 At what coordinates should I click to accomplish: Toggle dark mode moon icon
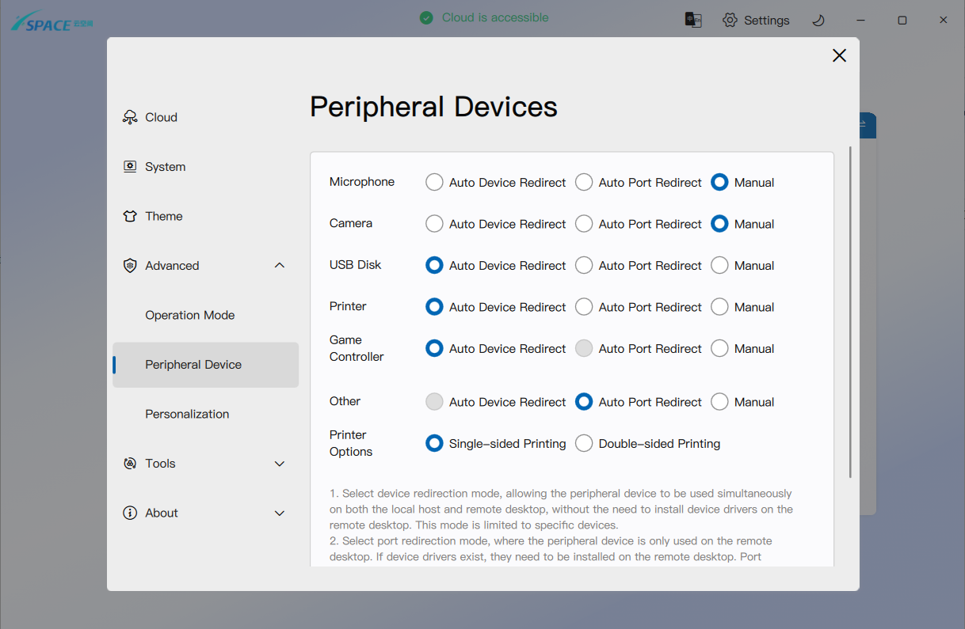[x=818, y=20]
